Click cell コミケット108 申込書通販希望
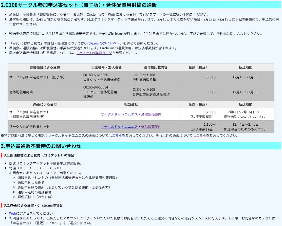 (x=156, y=77)
